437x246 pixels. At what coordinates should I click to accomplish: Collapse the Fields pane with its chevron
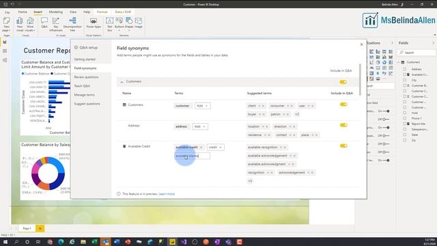pyautogui.click(x=433, y=43)
